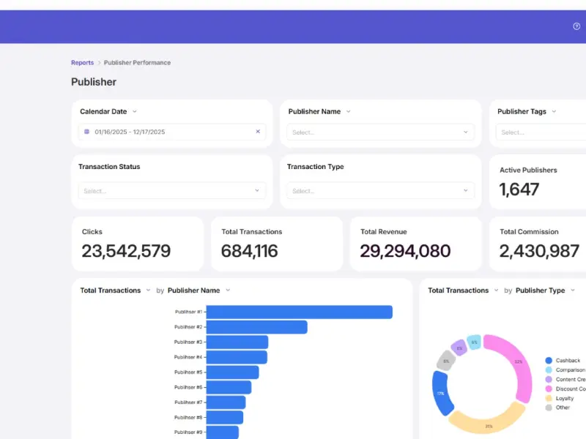Image resolution: width=586 pixels, height=439 pixels.
Task: Open the Transaction Status select dropdown
Action: [172, 190]
